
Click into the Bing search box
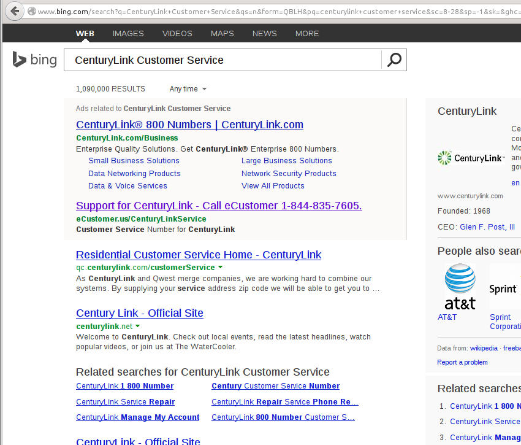pyautogui.click(x=222, y=60)
